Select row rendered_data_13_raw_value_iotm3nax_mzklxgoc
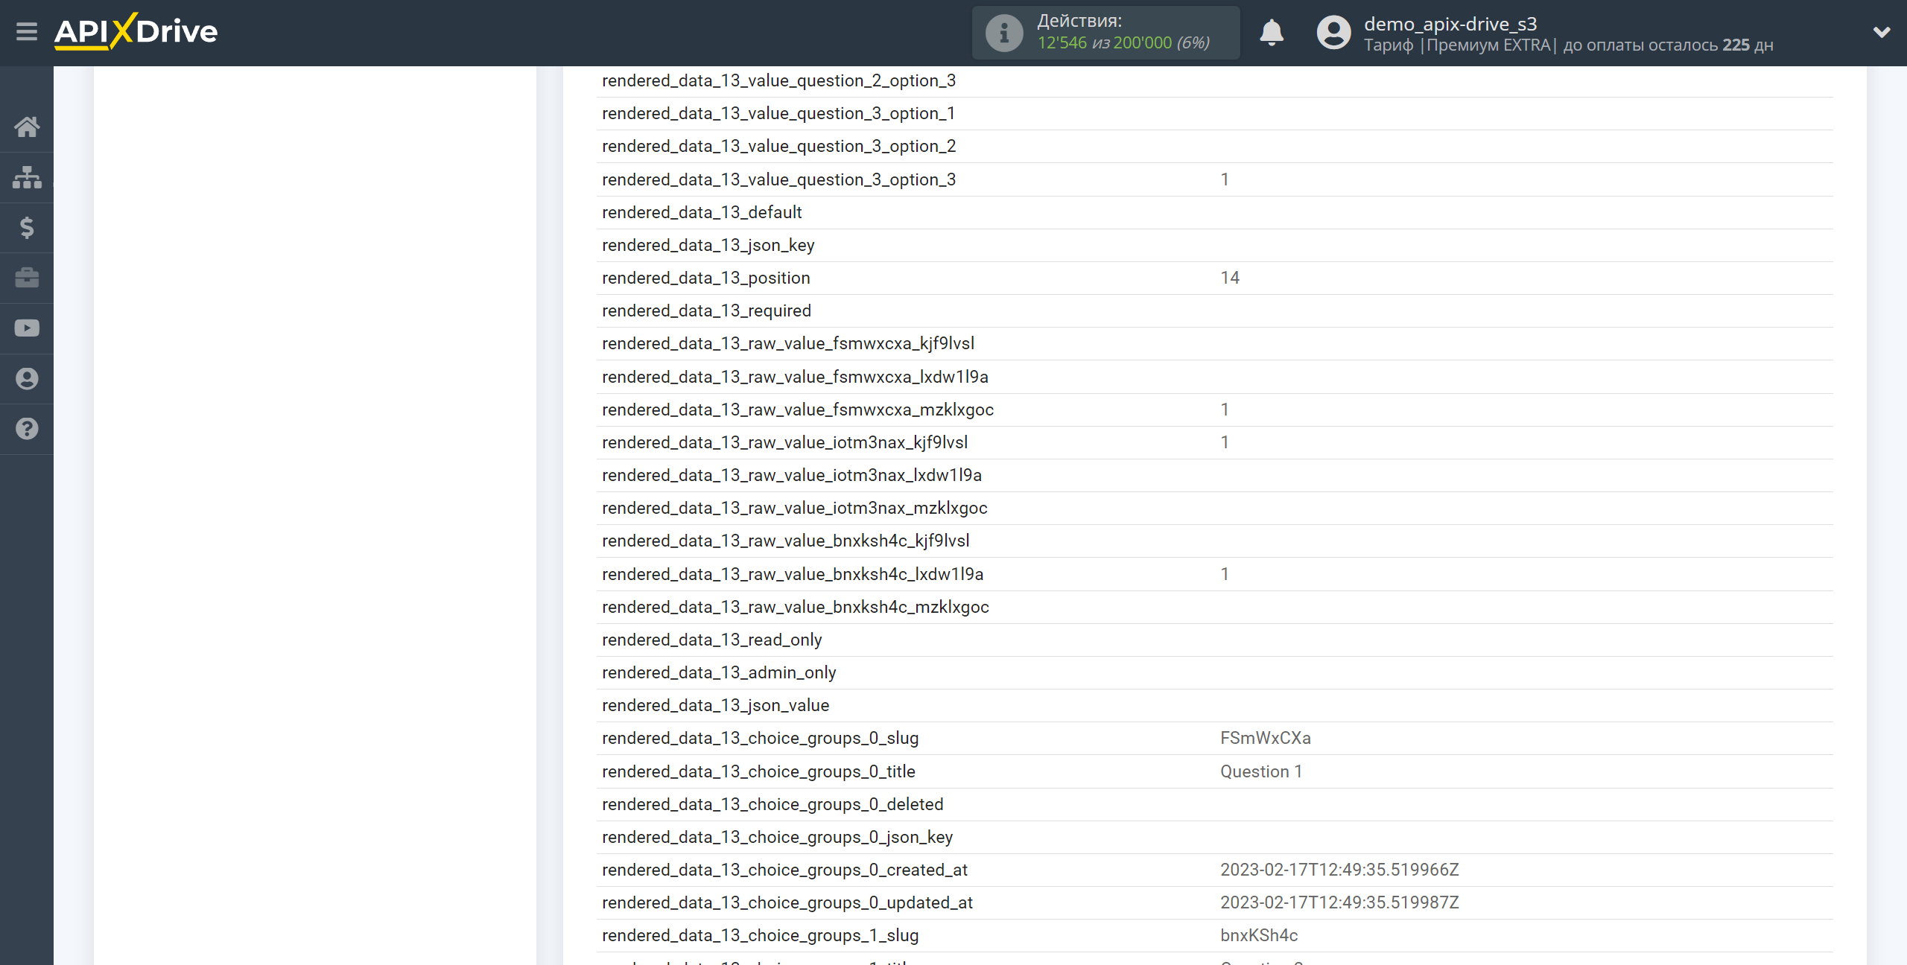 (x=1214, y=508)
